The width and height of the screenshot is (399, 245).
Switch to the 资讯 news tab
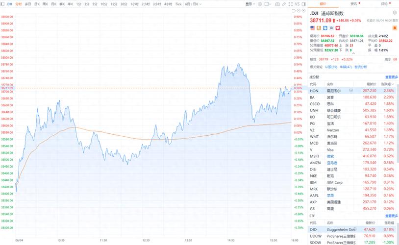[x=353, y=3]
